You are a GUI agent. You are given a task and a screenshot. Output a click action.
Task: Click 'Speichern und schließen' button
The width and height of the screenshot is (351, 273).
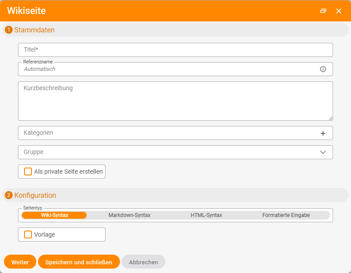click(x=79, y=262)
